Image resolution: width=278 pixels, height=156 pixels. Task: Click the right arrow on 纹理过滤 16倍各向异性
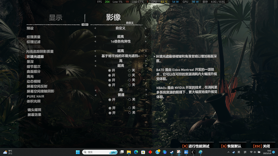[x=146, y=41]
